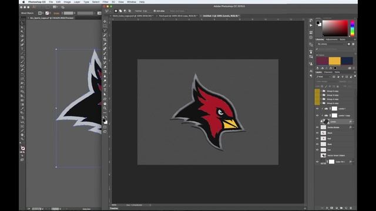Screen dimensions: 376x211
Task: Expand effects arrow on Color Fill 1 layer
Action: click(x=353, y=162)
